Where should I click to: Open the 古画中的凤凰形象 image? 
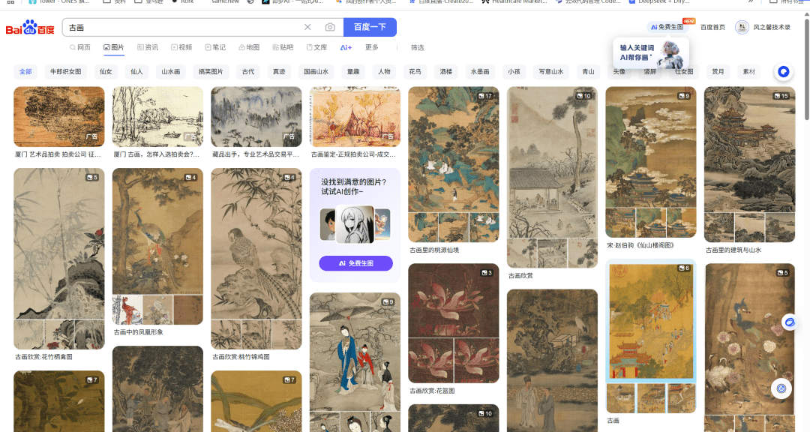157,247
